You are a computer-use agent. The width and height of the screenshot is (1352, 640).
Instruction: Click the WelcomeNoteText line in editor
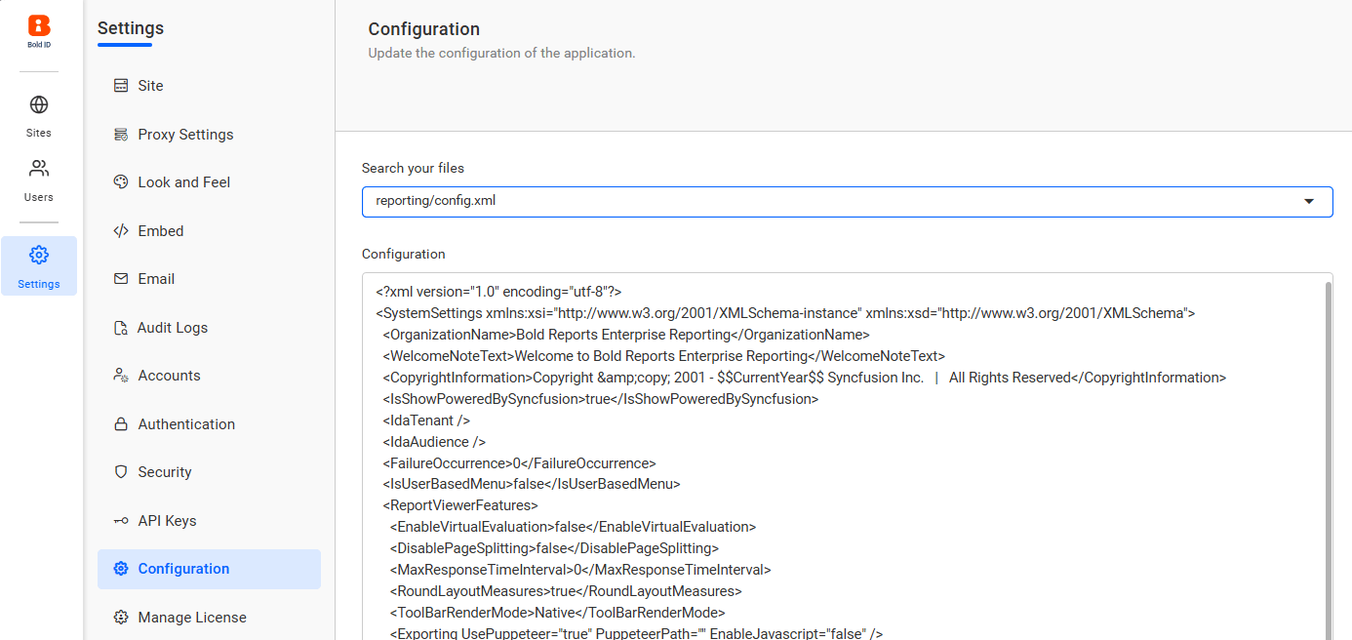tap(664, 356)
